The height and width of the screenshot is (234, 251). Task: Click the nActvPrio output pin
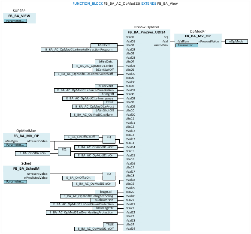coord(161,45)
